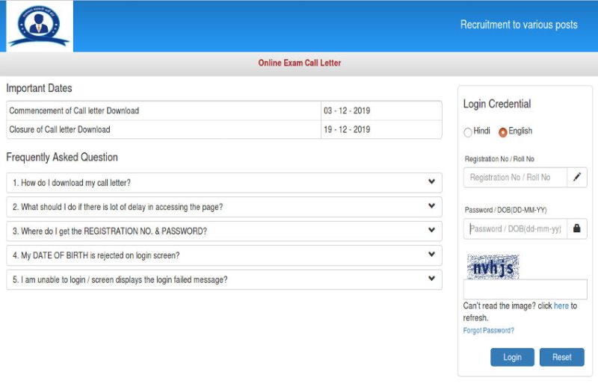Expand chevron for the delay in accessing page question
Image resolution: width=598 pixels, height=386 pixels.
(431, 206)
